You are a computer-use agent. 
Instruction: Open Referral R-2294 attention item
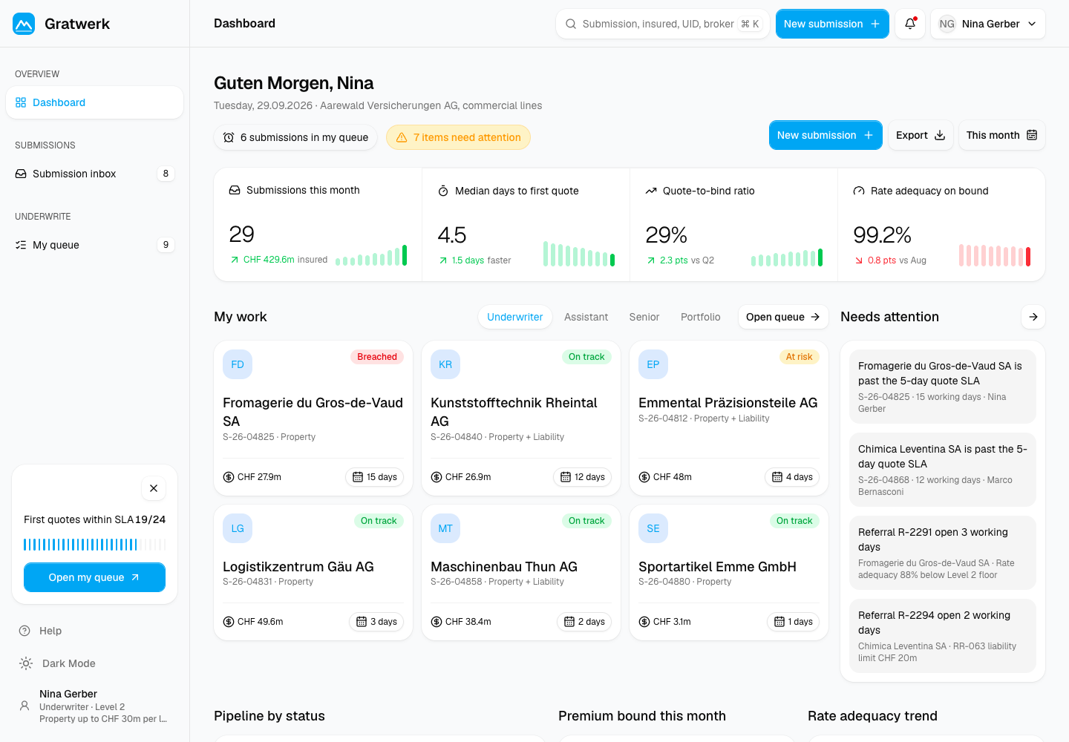943,636
